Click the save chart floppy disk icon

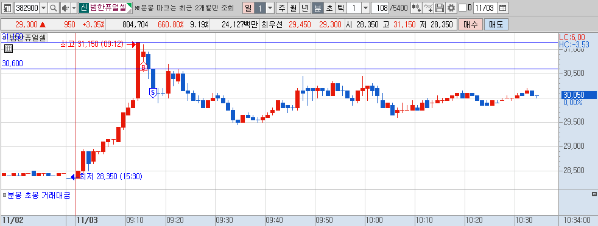pyautogui.click(x=440, y=8)
